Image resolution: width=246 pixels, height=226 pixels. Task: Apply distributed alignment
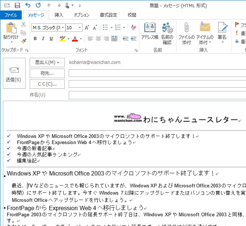click(114, 39)
